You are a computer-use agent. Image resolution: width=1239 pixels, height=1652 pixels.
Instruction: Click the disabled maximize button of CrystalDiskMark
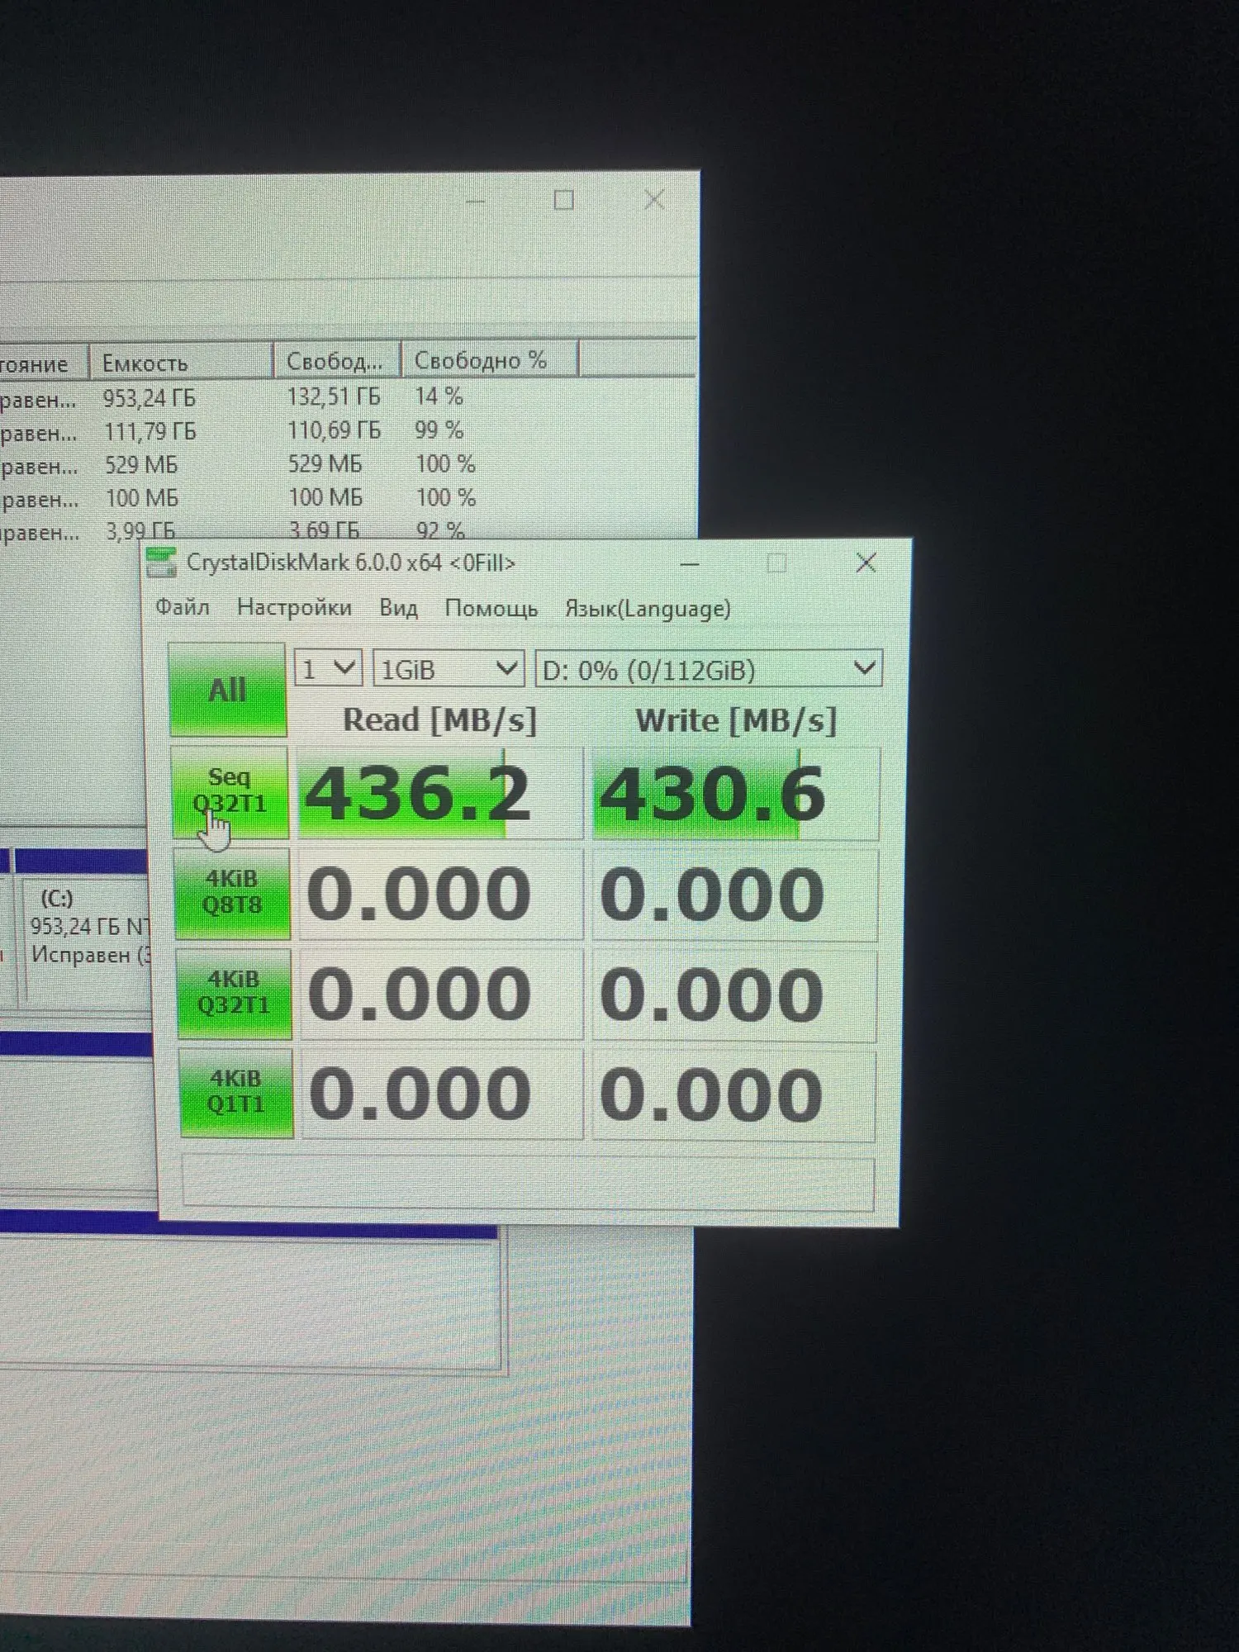click(x=776, y=563)
